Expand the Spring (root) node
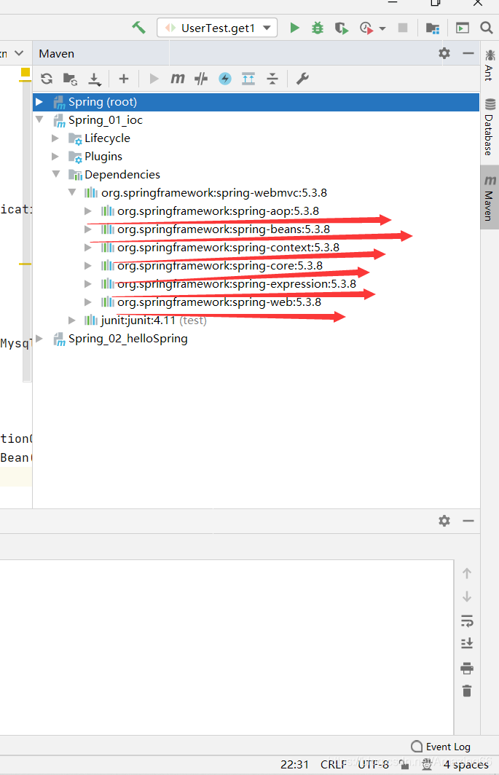The width and height of the screenshot is (499, 775). [39, 102]
